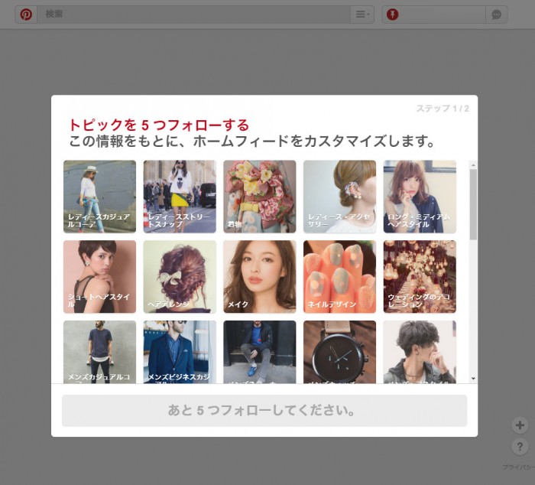Follow the レディース・アクセサリー topic
This screenshot has height=485, width=535.
pyautogui.click(x=339, y=197)
